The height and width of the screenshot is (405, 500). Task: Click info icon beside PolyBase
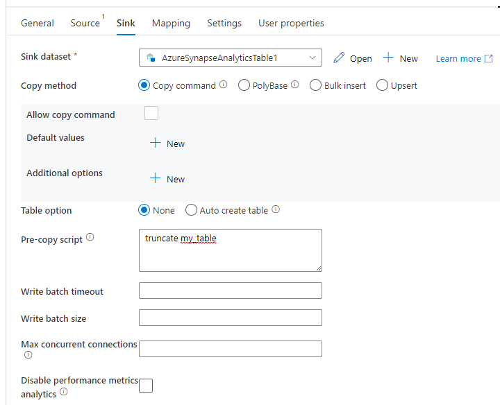[x=295, y=85]
